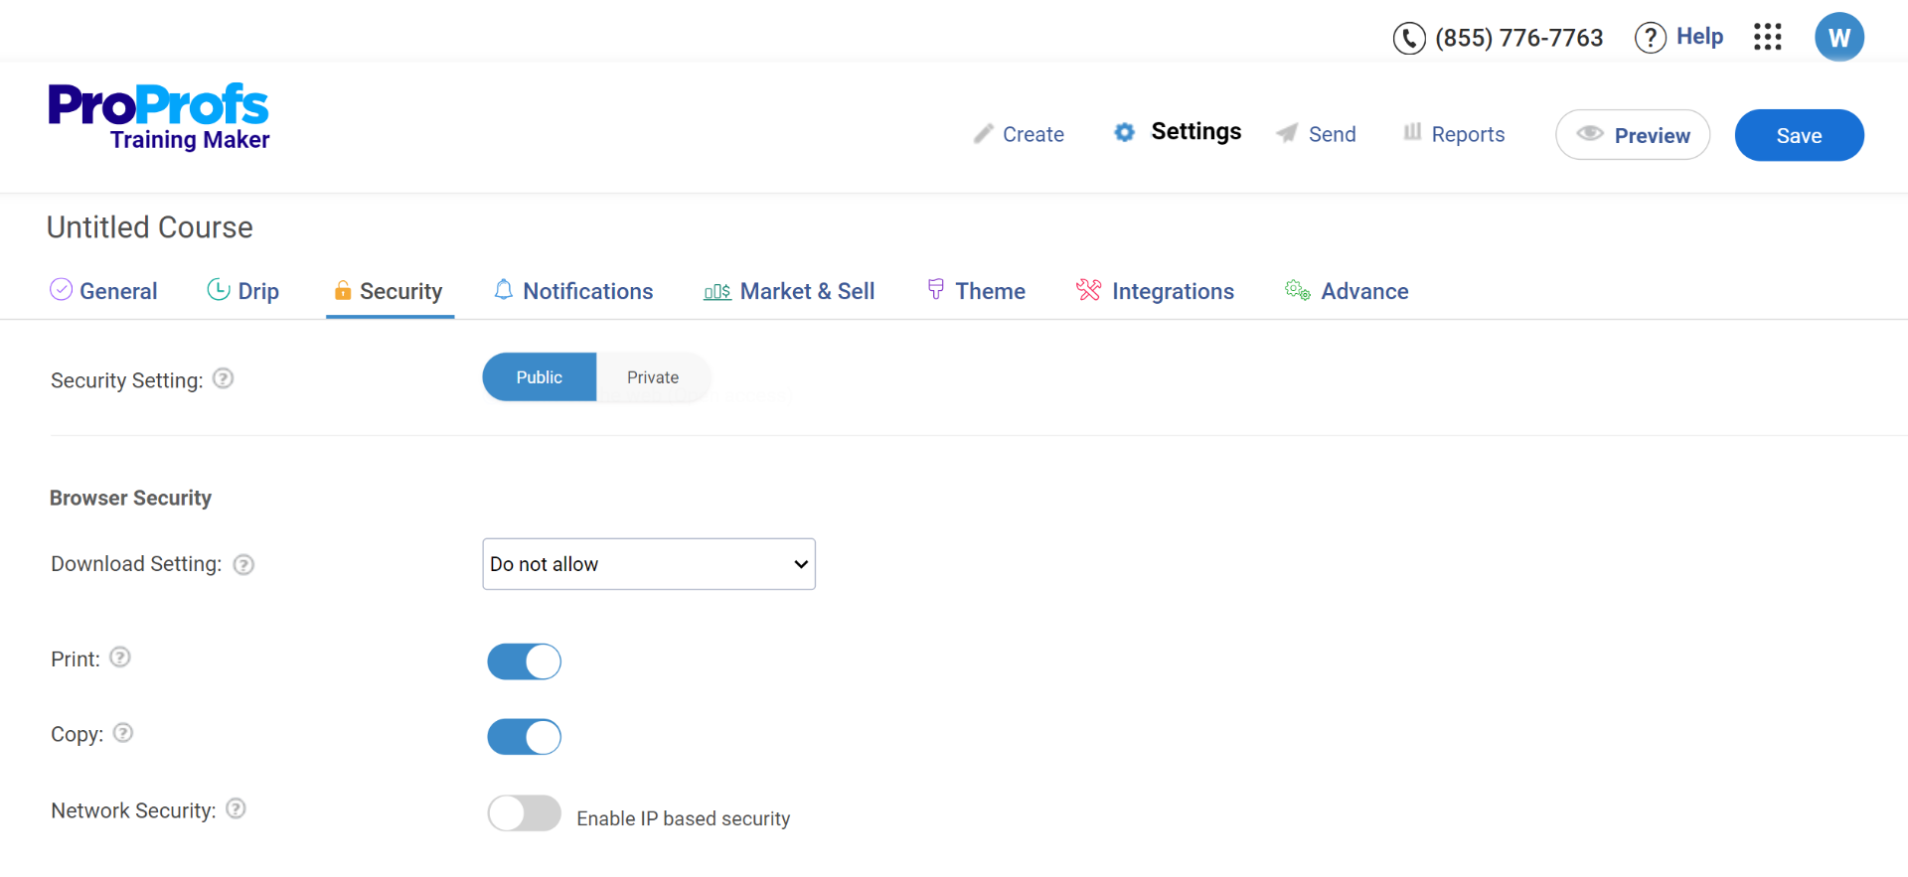Click help icon beside Download Setting

pos(243,565)
